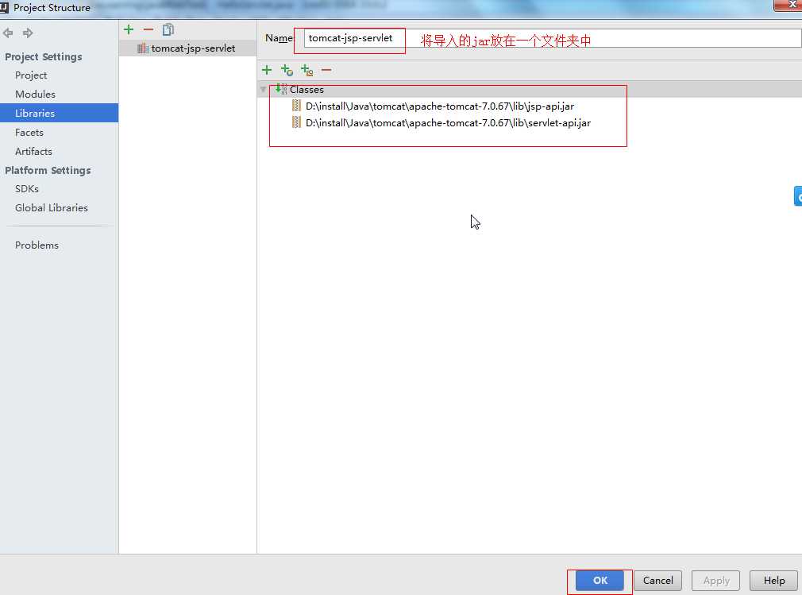Image resolution: width=802 pixels, height=595 pixels.
Task: Click the add-root-with-globe icon for documentation URL
Action: coord(287,70)
